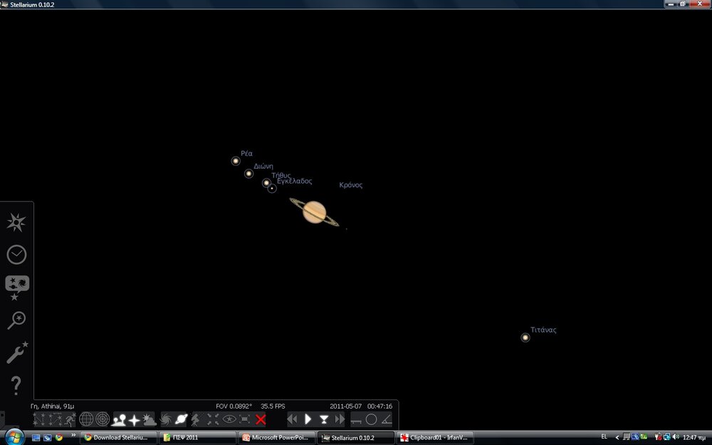Toggle planet labels with Saturn icon
The height and width of the screenshot is (445, 712).
coord(182,419)
